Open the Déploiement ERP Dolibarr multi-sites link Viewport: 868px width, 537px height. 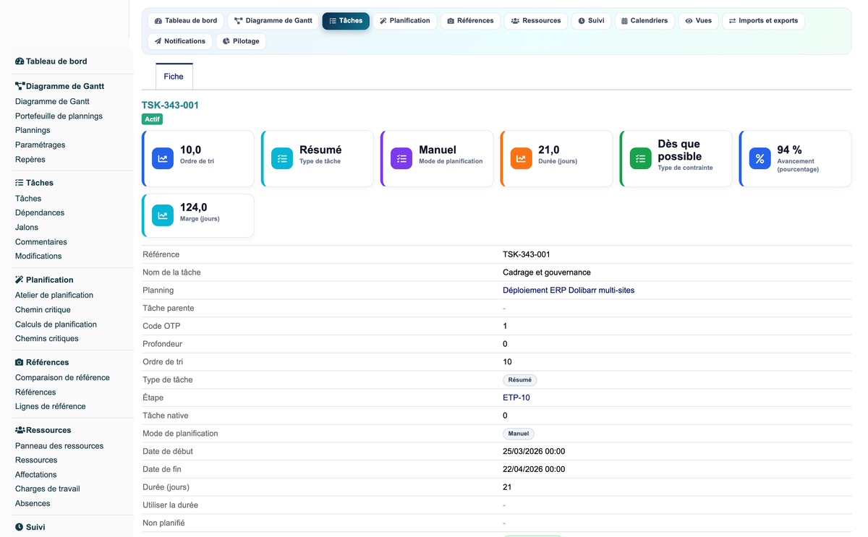[569, 291]
